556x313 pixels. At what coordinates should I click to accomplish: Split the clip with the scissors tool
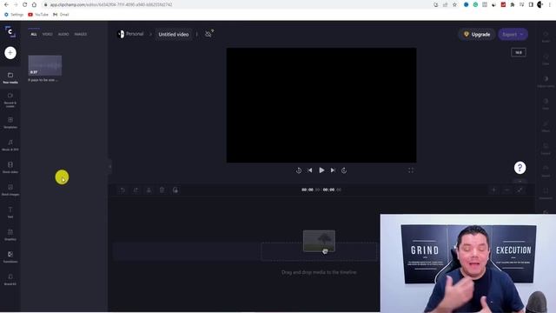[149, 190]
